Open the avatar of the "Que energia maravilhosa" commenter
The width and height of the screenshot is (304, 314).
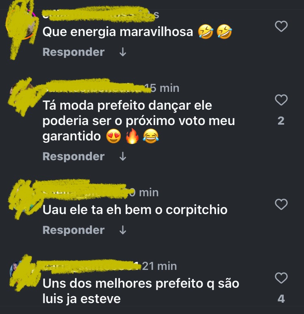tap(21, 25)
